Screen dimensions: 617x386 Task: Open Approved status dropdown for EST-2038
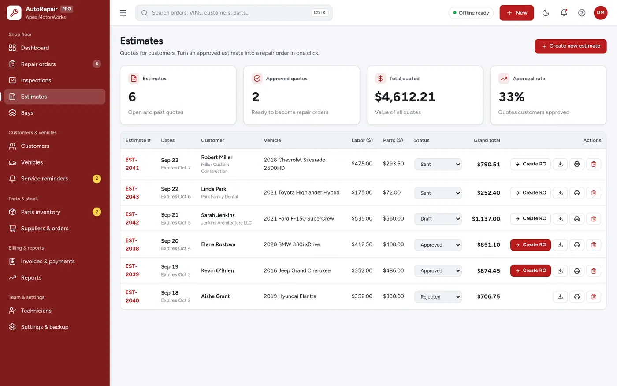point(438,245)
